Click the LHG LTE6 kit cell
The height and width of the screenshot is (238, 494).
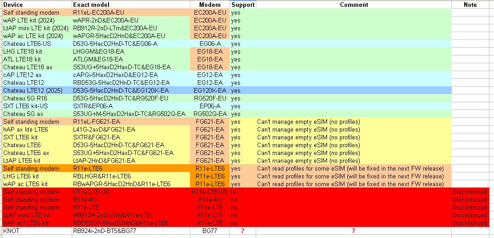pyautogui.click(x=36, y=176)
